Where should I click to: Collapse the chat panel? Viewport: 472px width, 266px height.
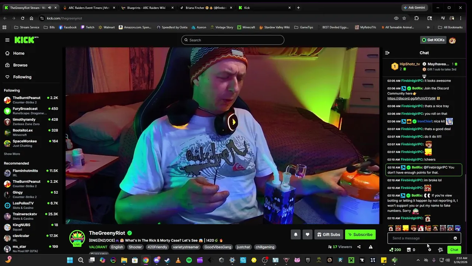[x=387, y=53]
